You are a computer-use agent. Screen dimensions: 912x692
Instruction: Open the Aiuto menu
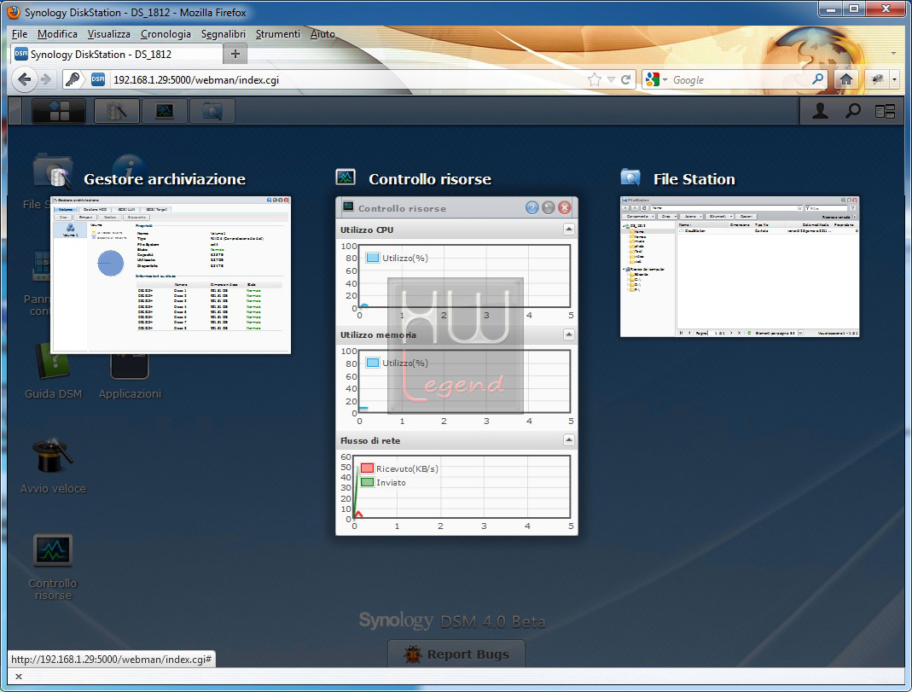322,34
